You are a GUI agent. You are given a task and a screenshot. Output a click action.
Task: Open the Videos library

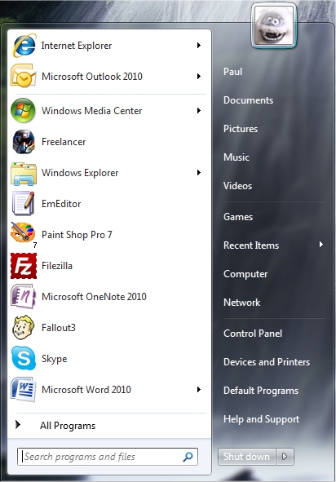(237, 186)
